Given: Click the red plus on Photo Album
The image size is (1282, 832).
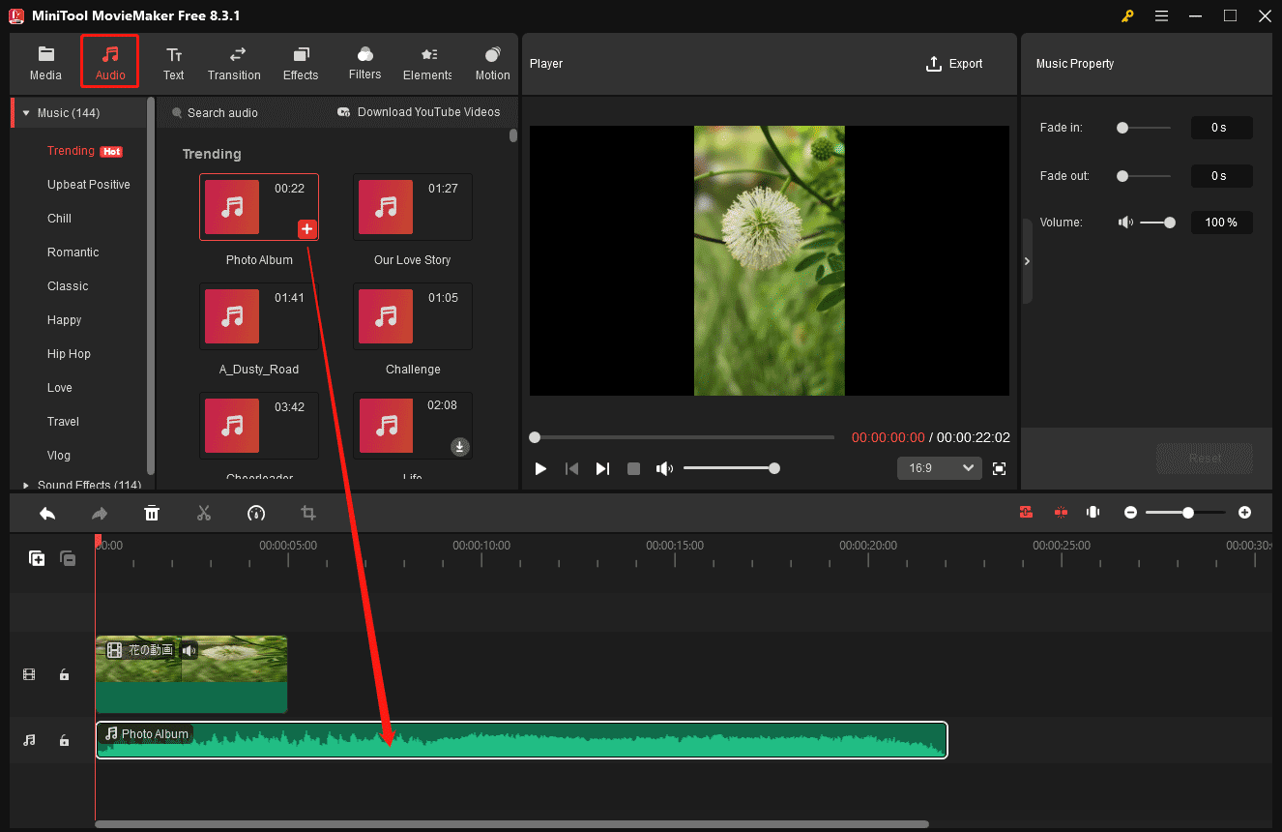Looking at the screenshot, I should (x=306, y=229).
